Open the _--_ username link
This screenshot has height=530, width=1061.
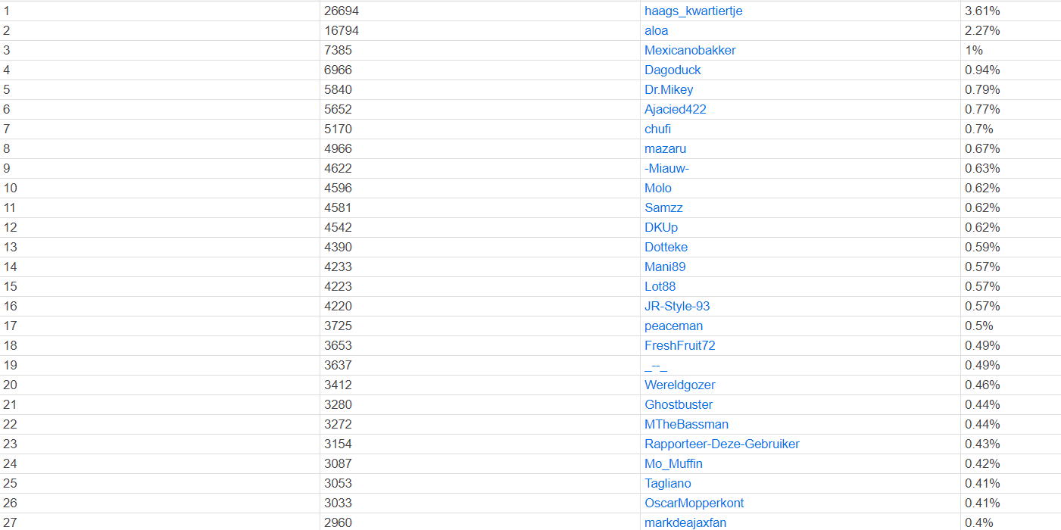656,366
